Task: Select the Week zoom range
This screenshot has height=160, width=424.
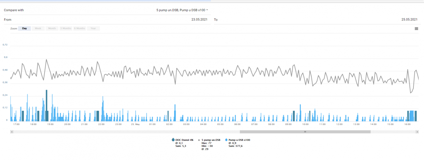Action: pyautogui.click(x=38, y=28)
